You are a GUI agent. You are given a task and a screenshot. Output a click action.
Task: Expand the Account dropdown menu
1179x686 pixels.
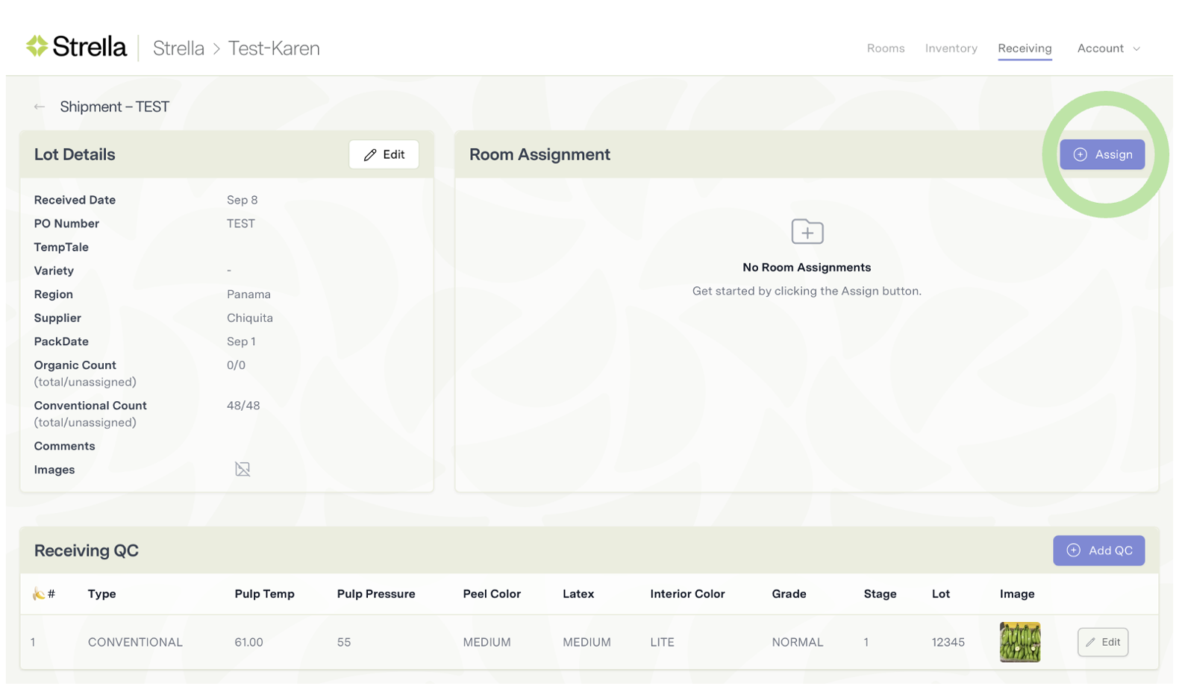tap(1100, 48)
